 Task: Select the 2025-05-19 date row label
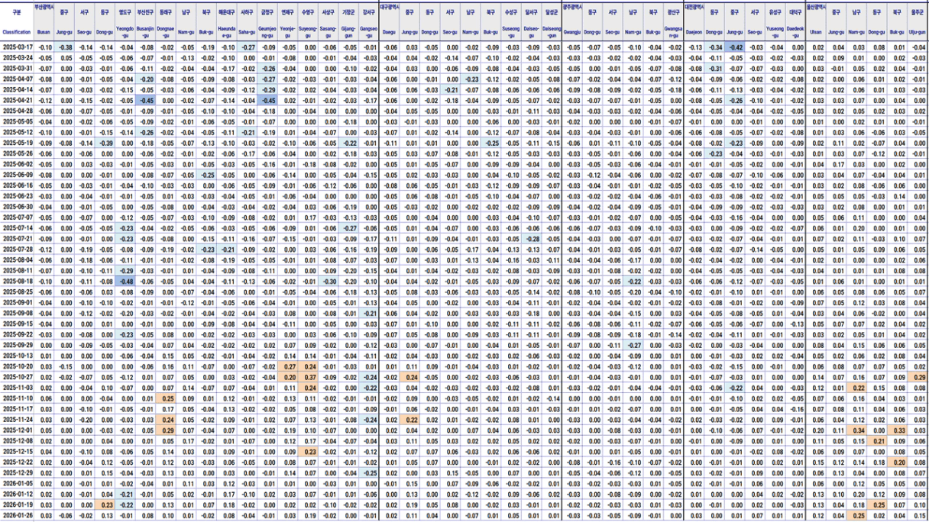coord(17,143)
